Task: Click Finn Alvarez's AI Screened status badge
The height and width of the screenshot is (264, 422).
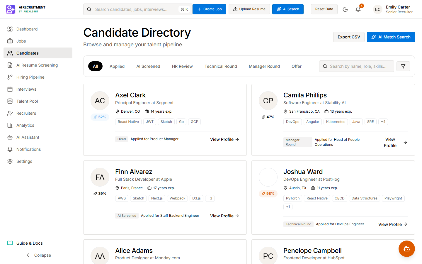Action: [x=127, y=216]
